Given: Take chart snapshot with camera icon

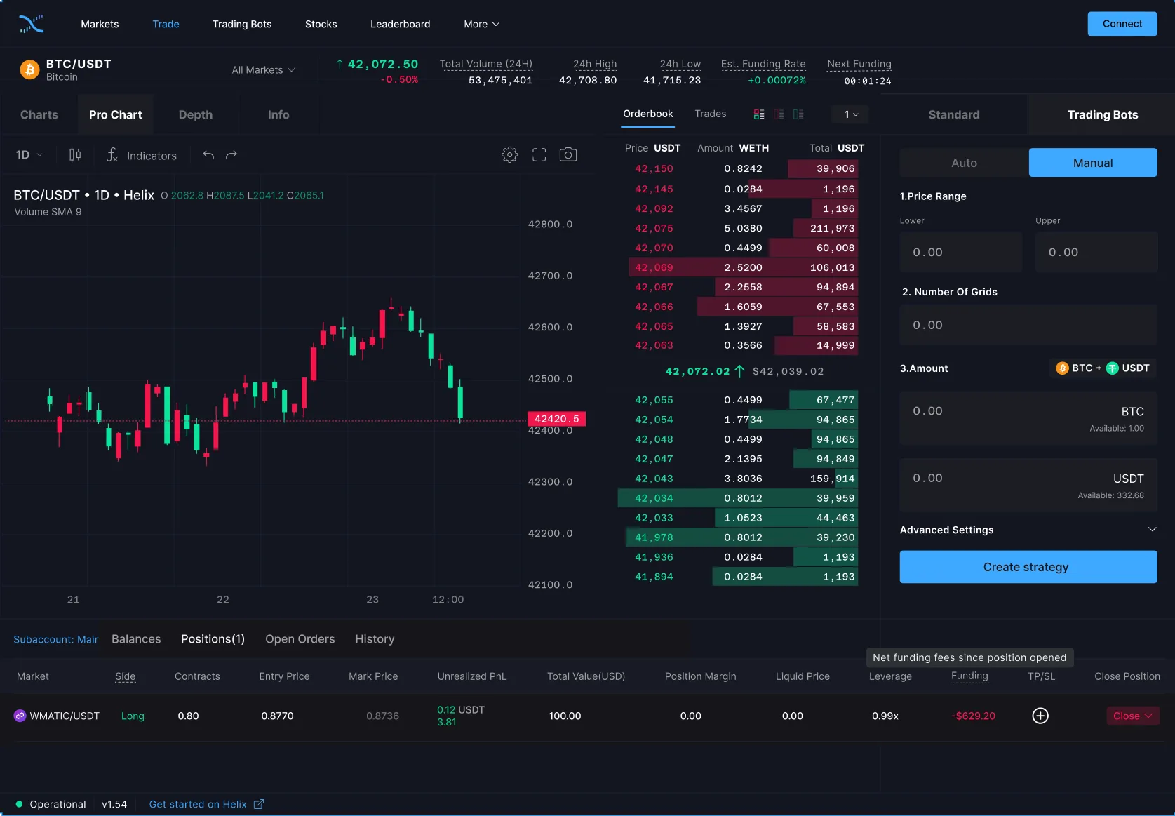Looking at the screenshot, I should (568, 154).
